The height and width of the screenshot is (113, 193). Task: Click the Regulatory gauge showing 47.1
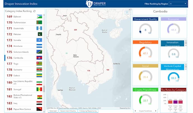click(x=145, y=52)
